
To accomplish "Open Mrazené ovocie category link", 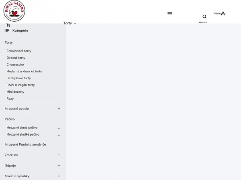I will click(16, 108).
